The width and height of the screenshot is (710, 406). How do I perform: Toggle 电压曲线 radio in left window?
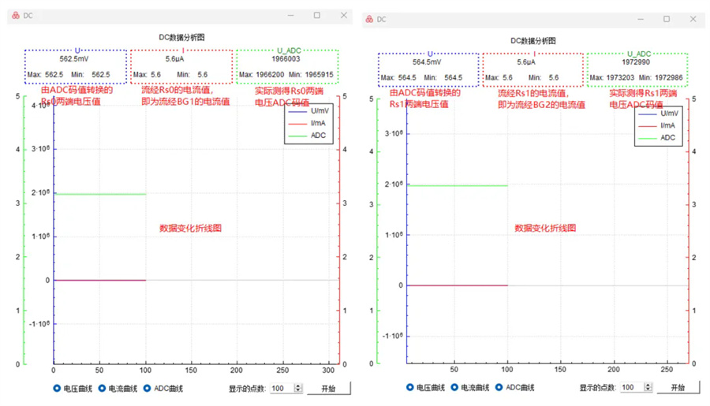tap(57, 388)
